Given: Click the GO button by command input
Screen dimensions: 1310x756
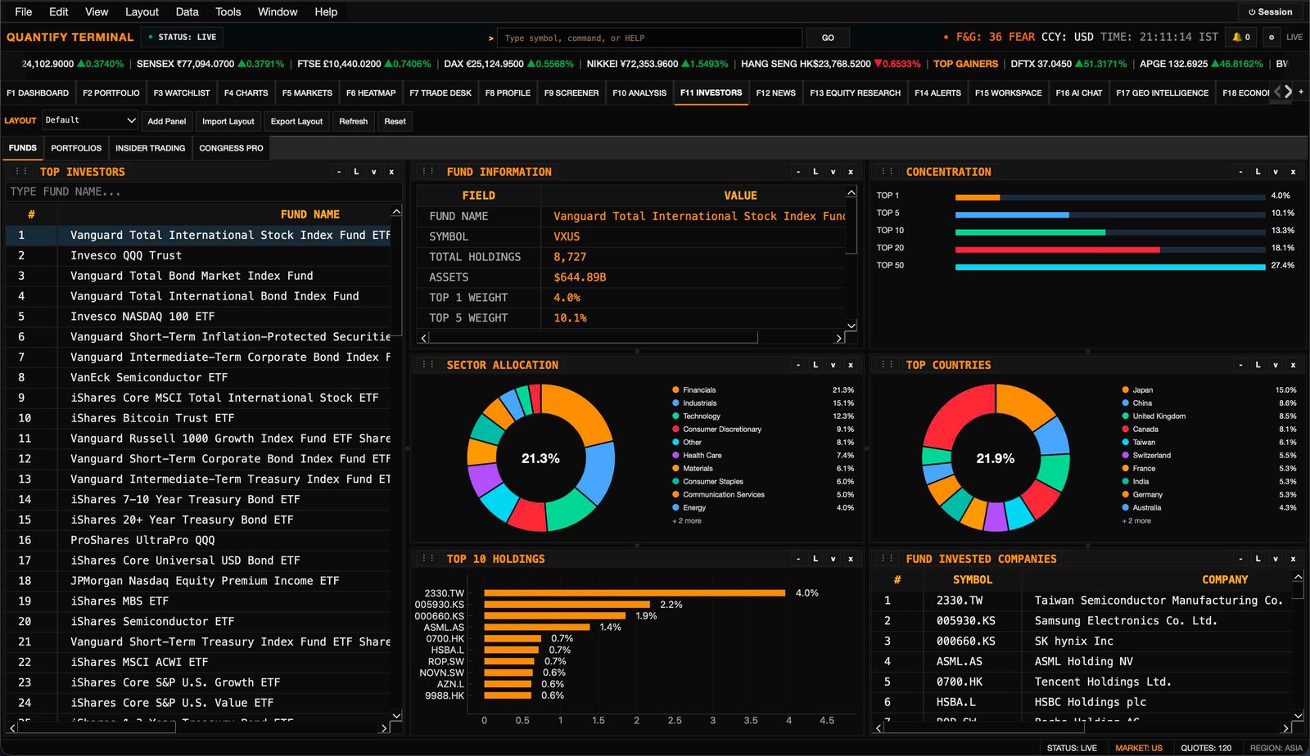Looking at the screenshot, I should pyautogui.click(x=828, y=38).
